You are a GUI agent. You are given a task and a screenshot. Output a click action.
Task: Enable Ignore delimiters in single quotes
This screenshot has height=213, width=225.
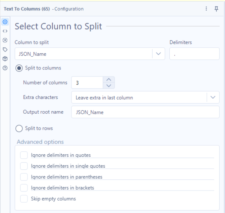pyautogui.click(x=24, y=166)
